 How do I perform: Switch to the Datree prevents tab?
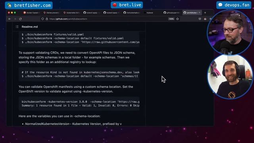click(x=52, y=13)
